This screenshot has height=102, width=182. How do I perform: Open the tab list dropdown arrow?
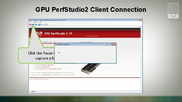pyautogui.click(x=140, y=27)
